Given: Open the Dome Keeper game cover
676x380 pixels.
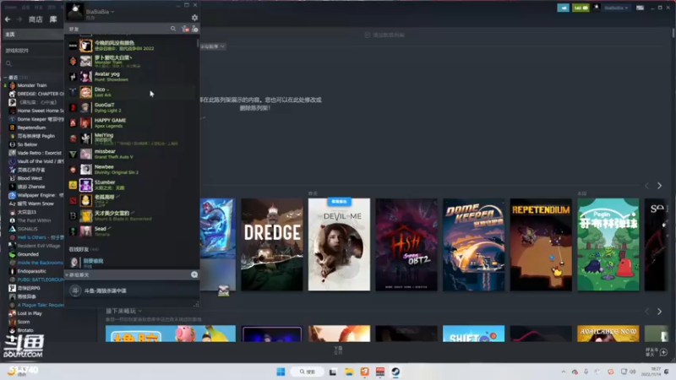Looking at the screenshot, I should point(474,244).
